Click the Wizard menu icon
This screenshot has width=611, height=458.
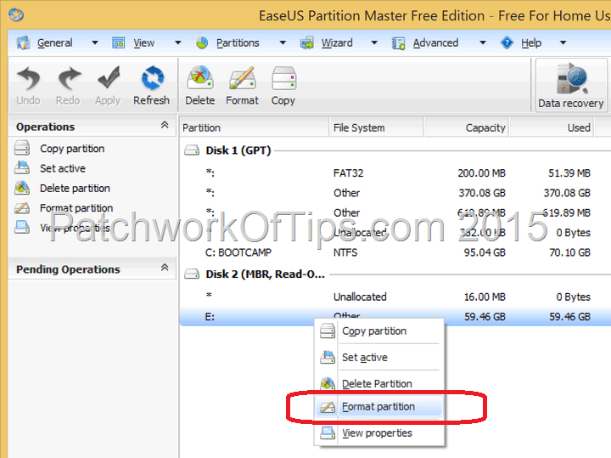click(307, 42)
